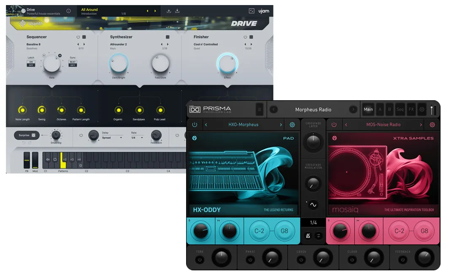
Task: Click the first download preset icon
Action: 169,11
